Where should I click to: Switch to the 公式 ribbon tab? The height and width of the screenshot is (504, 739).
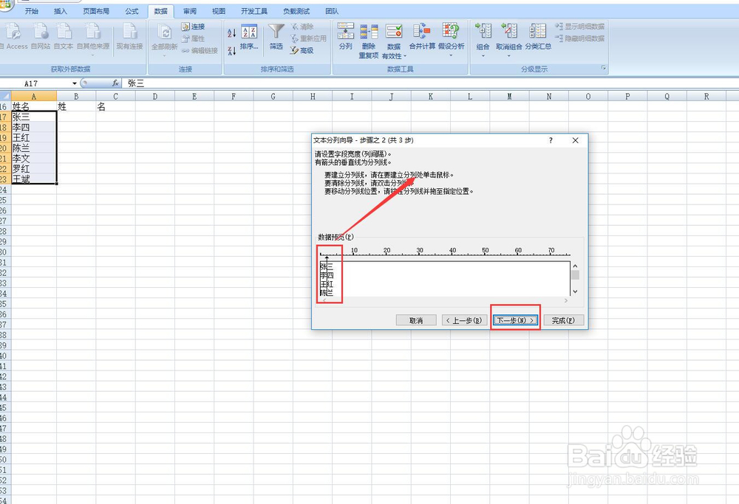click(132, 11)
